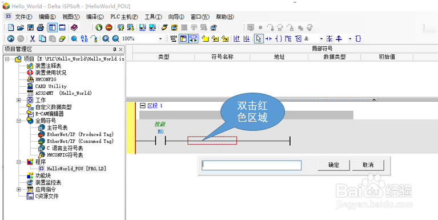Click the Zoom out icon
438x220 pixels.
(x=116, y=39)
